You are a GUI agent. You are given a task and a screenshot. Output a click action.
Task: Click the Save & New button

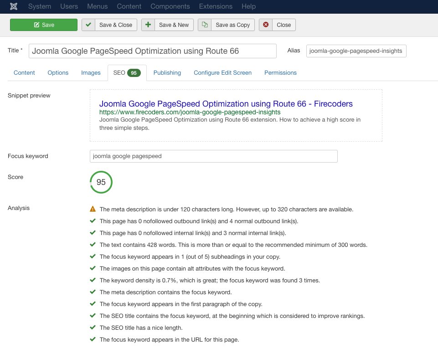(167, 25)
